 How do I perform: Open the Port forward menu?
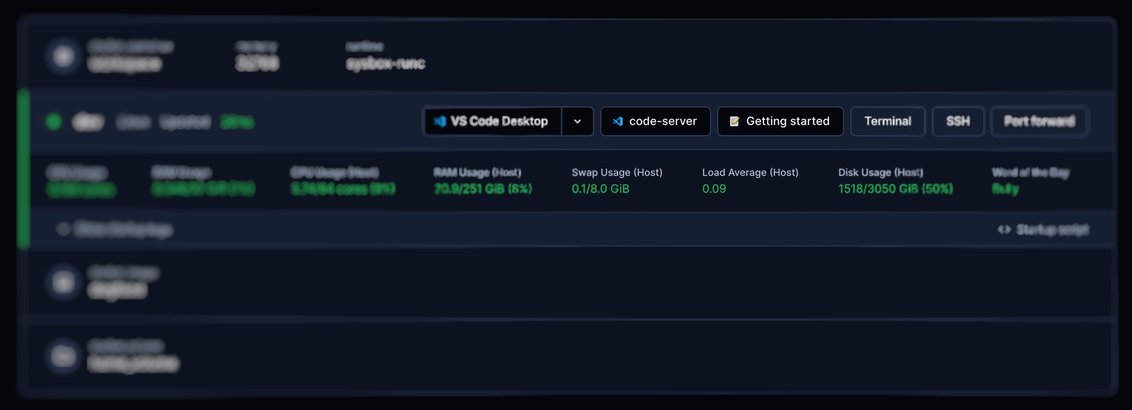[x=1039, y=121]
